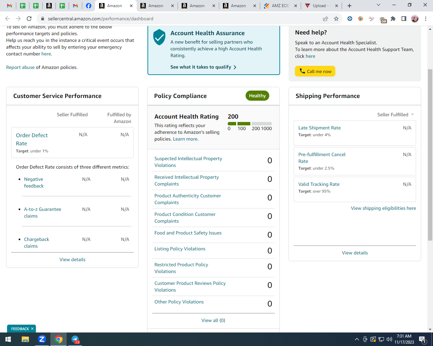Open the Late Shipment Rate metric

319,128
